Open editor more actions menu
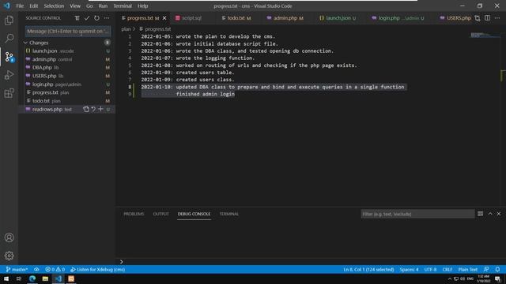506x284 pixels. [497, 18]
